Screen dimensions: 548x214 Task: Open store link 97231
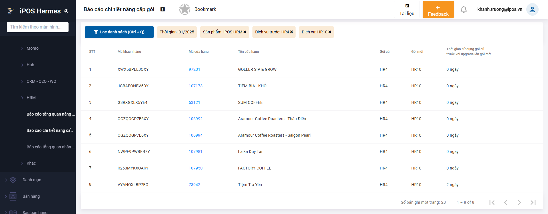click(x=194, y=69)
